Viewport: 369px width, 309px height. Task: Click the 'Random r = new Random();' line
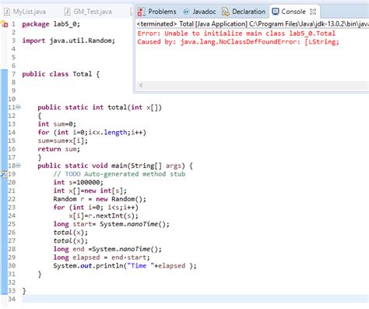click(x=100, y=199)
